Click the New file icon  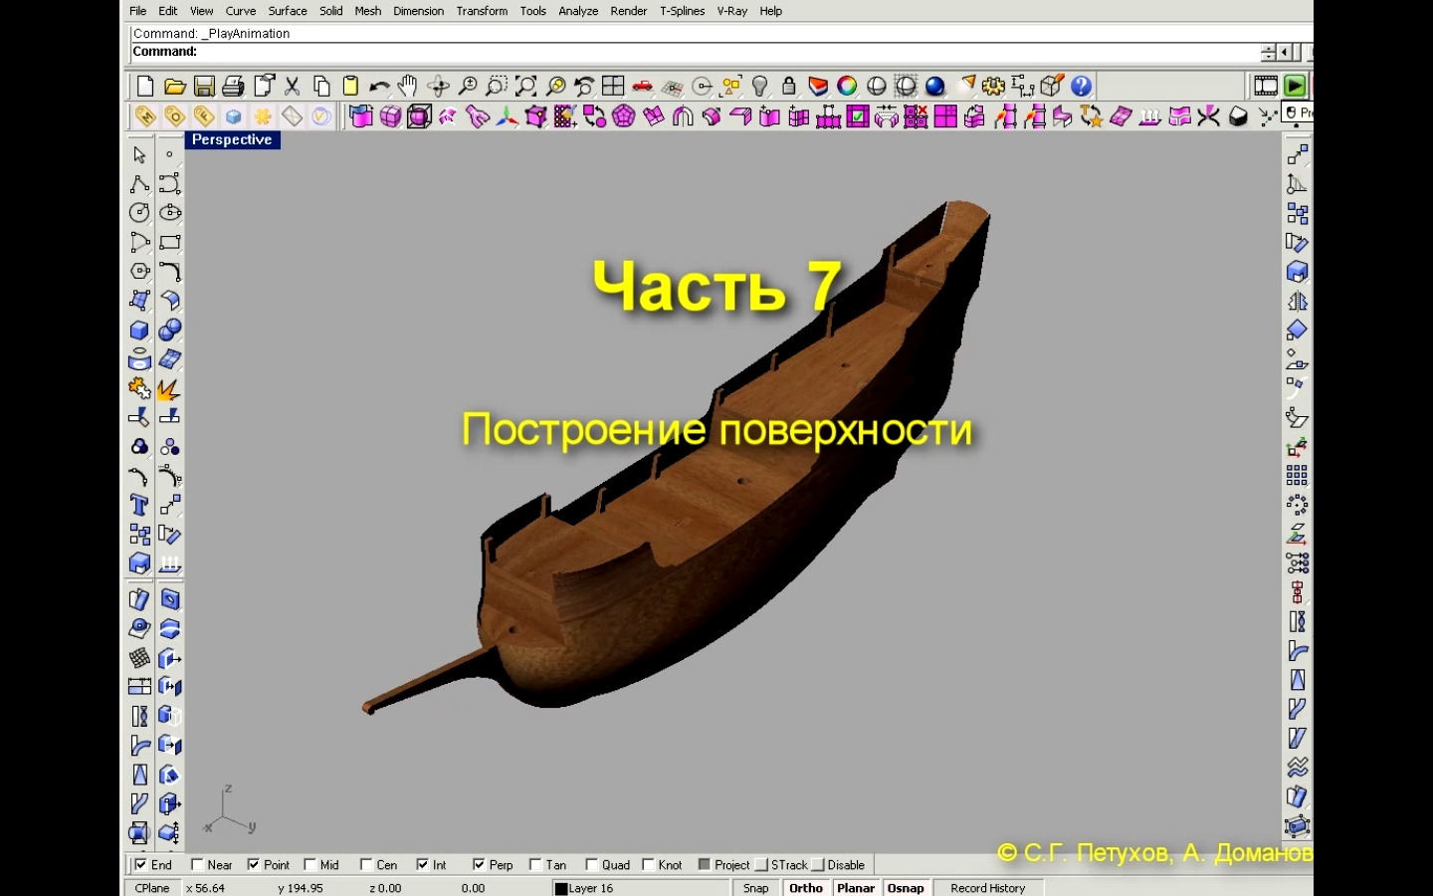[x=145, y=87]
